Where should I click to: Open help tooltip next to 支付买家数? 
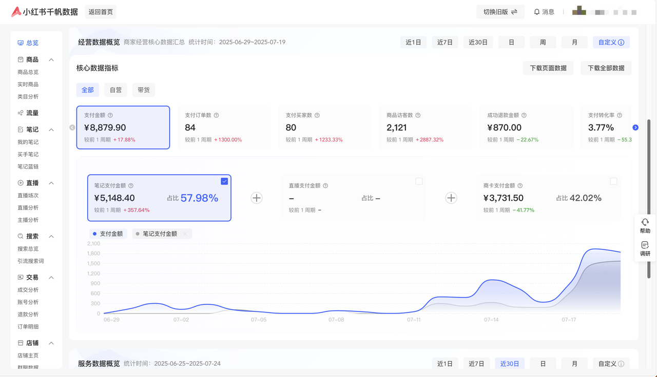(317, 116)
